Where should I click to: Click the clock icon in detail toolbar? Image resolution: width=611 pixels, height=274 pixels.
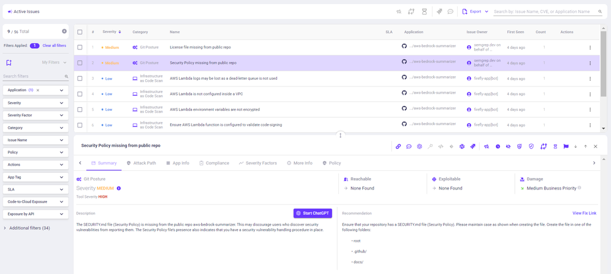point(498,147)
